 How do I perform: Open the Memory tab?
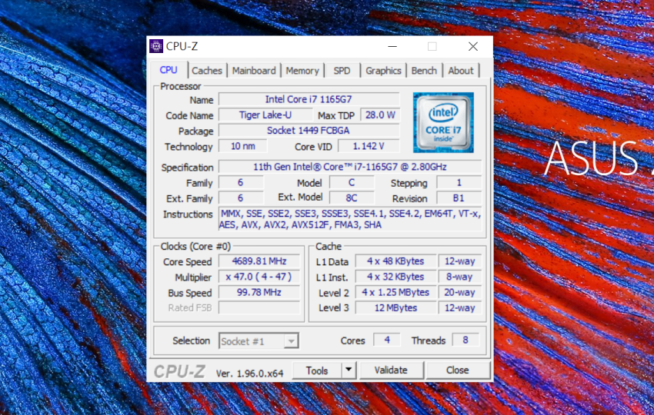click(x=302, y=71)
